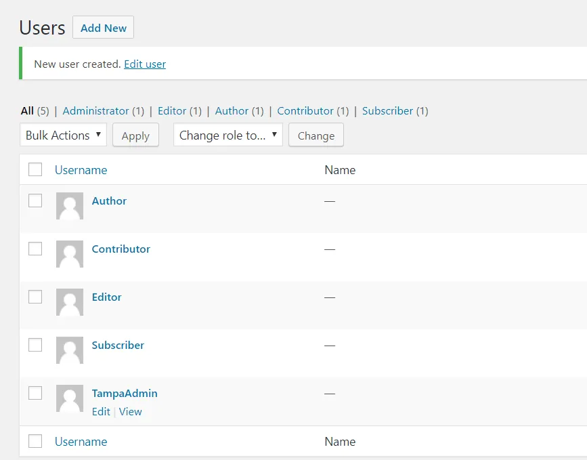587x460 pixels.
Task: Check the TampaAdmin user checkbox
Action: pos(35,393)
